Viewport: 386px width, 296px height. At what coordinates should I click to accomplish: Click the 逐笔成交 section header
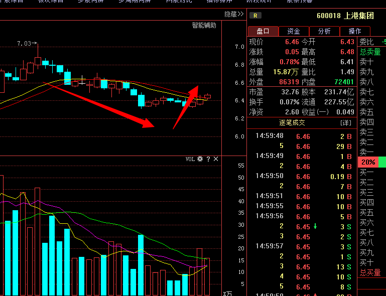(x=292, y=122)
